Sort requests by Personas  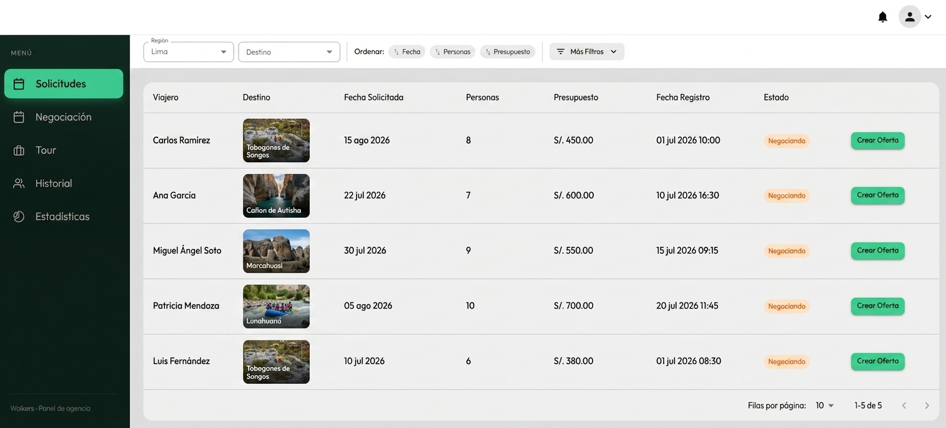(452, 52)
